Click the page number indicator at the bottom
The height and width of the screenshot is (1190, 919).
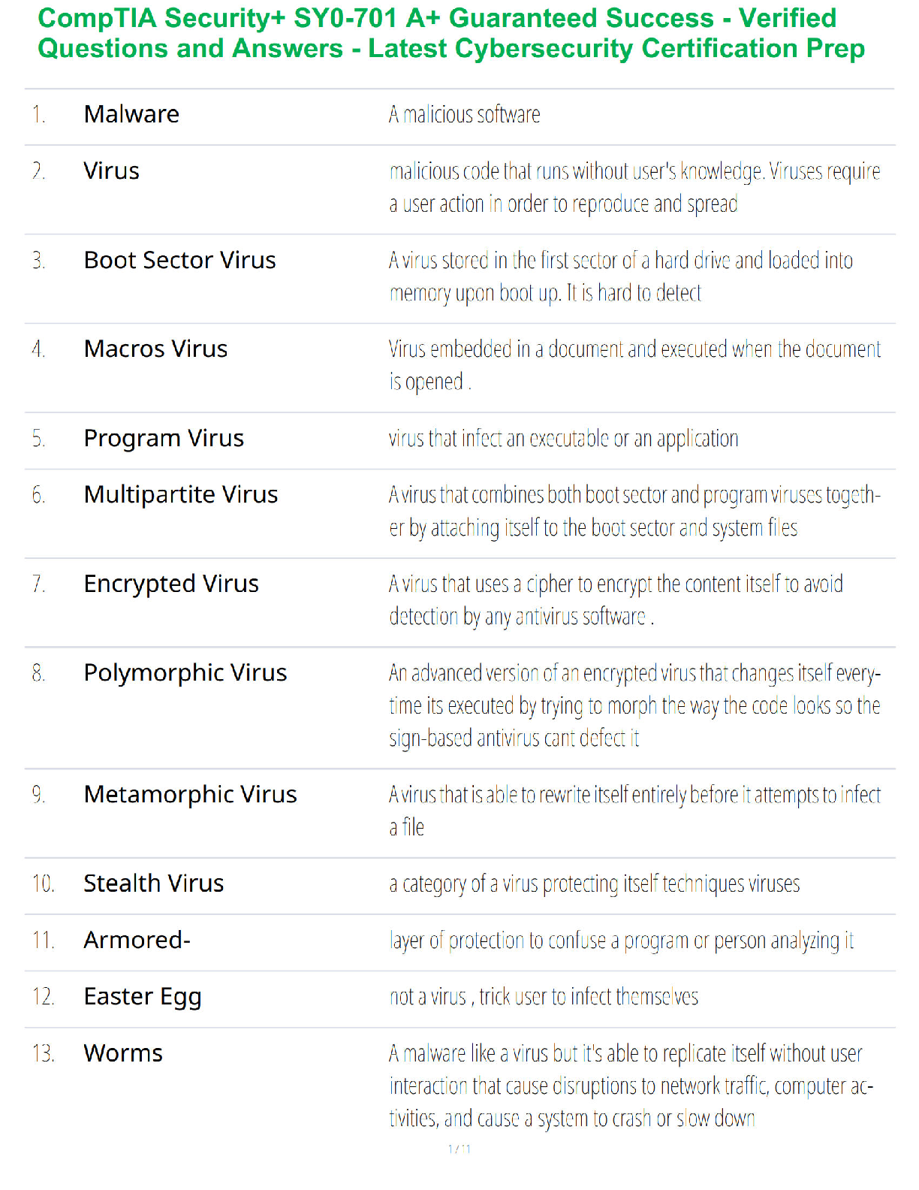459,1149
